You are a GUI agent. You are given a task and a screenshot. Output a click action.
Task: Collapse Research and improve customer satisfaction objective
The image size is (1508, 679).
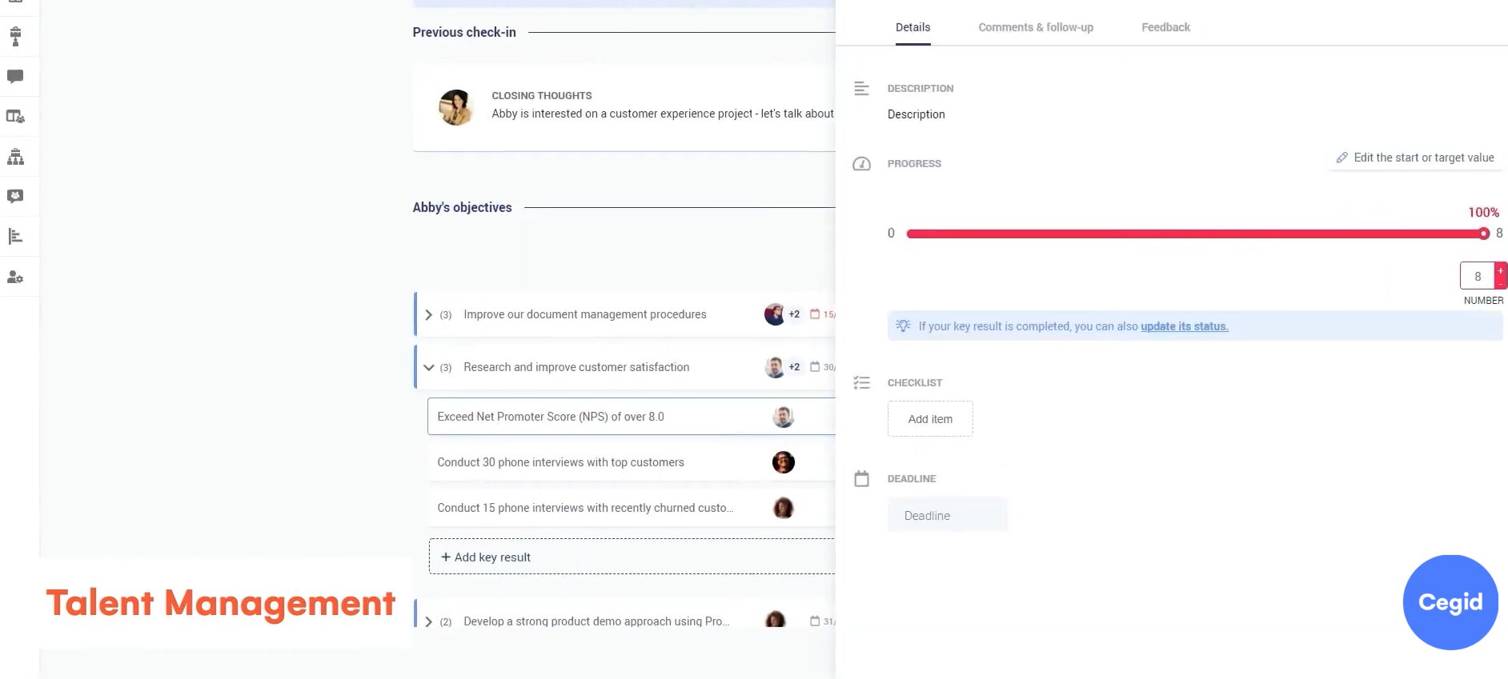[x=428, y=368]
